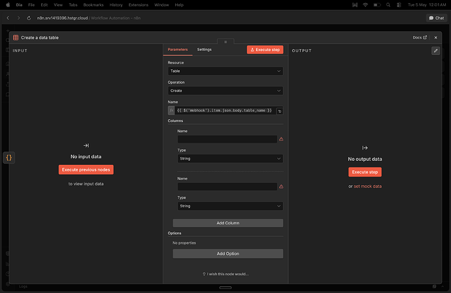Open the Help menu

pyautogui.click(x=179, y=5)
